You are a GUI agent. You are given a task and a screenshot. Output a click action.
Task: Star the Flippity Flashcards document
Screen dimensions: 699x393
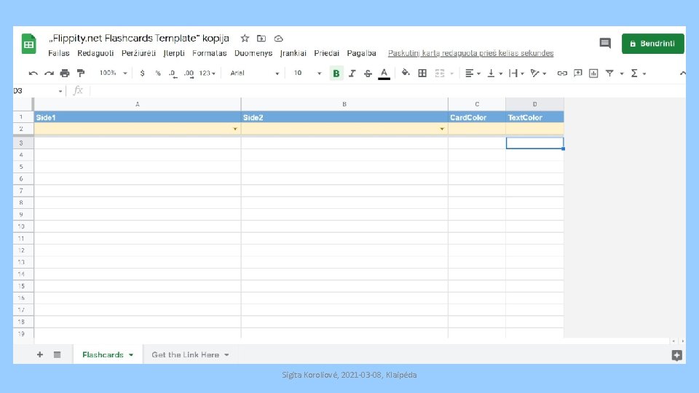245,39
